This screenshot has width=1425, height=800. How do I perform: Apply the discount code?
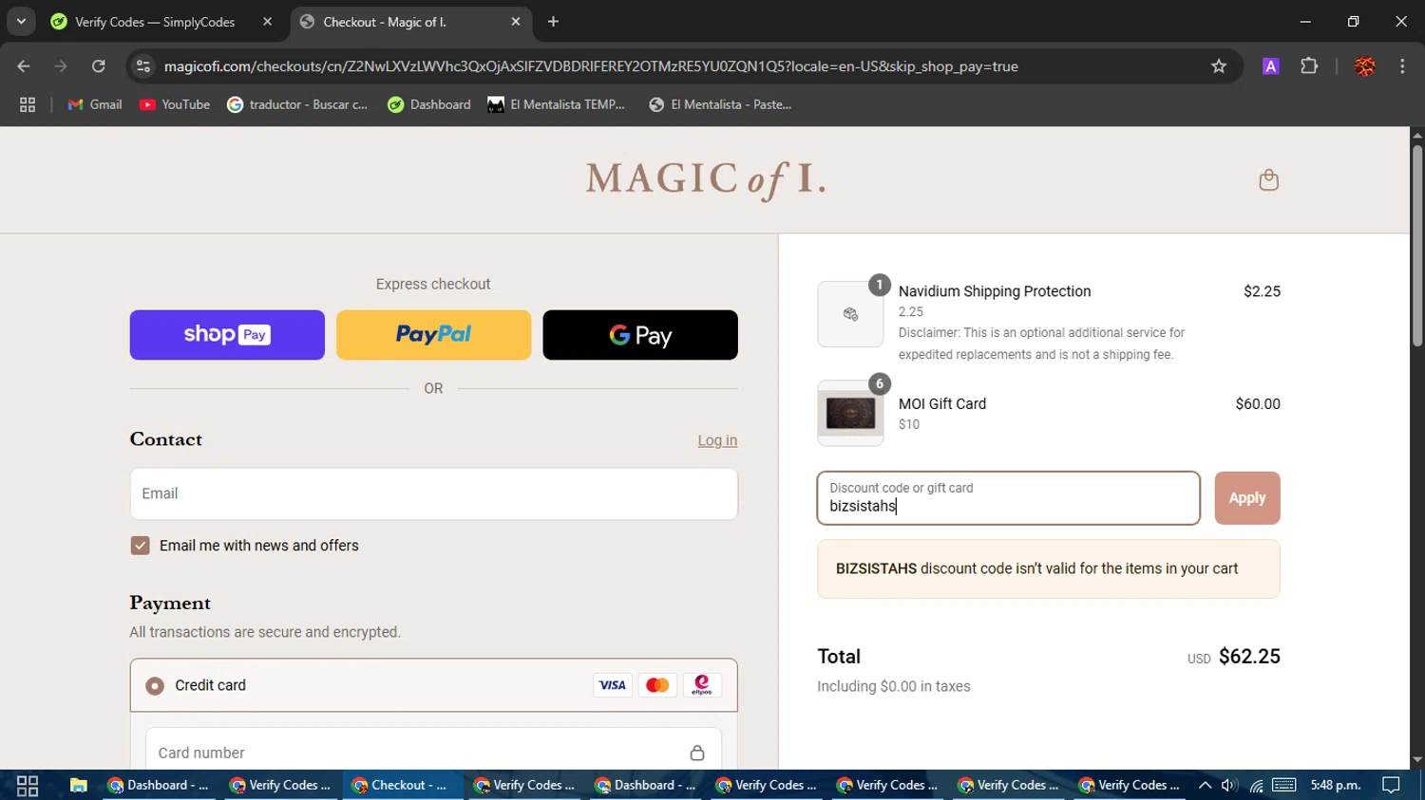point(1247,498)
